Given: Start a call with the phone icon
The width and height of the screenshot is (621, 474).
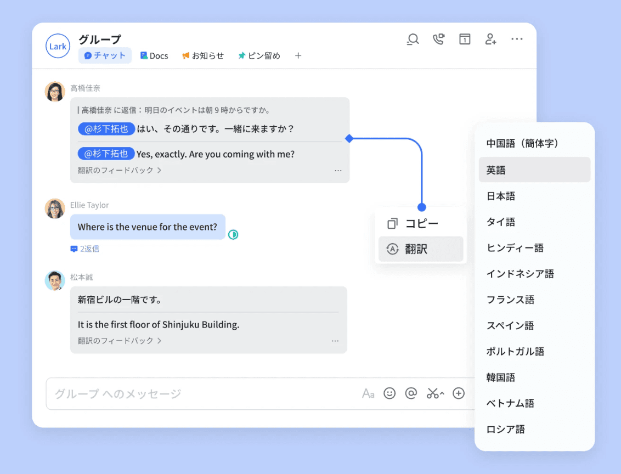Looking at the screenshot, I should point(438,39).
